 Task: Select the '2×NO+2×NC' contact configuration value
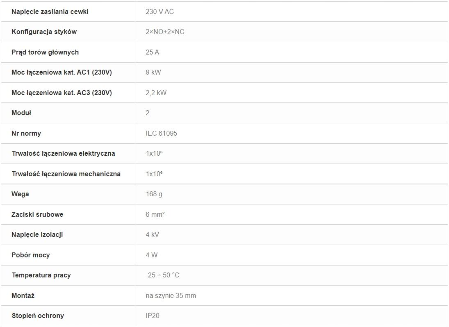(165, 32)
